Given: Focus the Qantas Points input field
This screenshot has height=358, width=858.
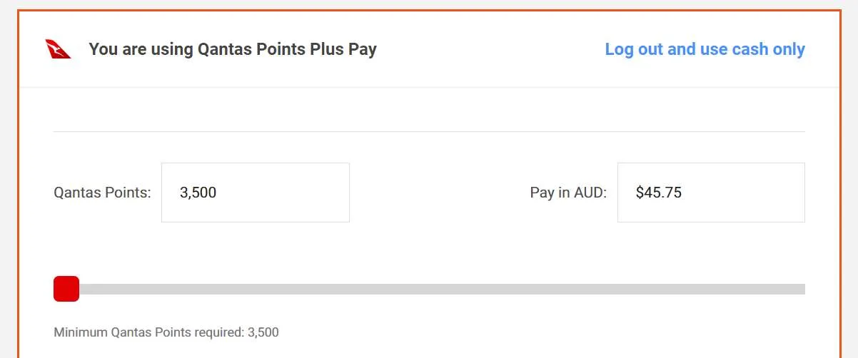Looking at the screenshot, I should click(x=255, y=193).
